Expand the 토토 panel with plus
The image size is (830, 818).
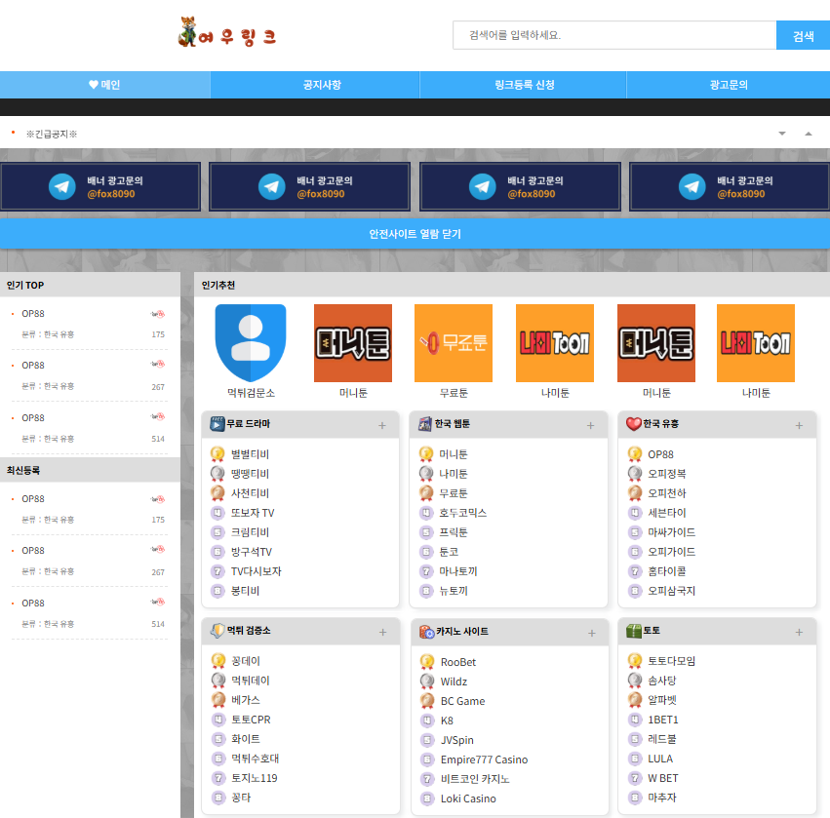[799, 633]
